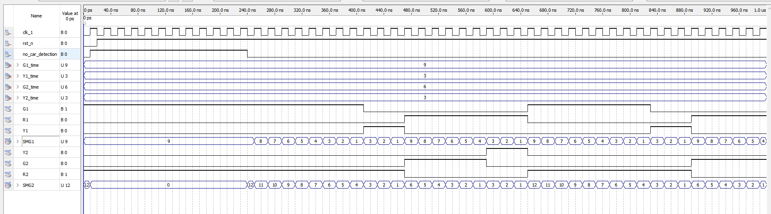
Task: Click the output pin icon for G1
Action: point(8,108)
